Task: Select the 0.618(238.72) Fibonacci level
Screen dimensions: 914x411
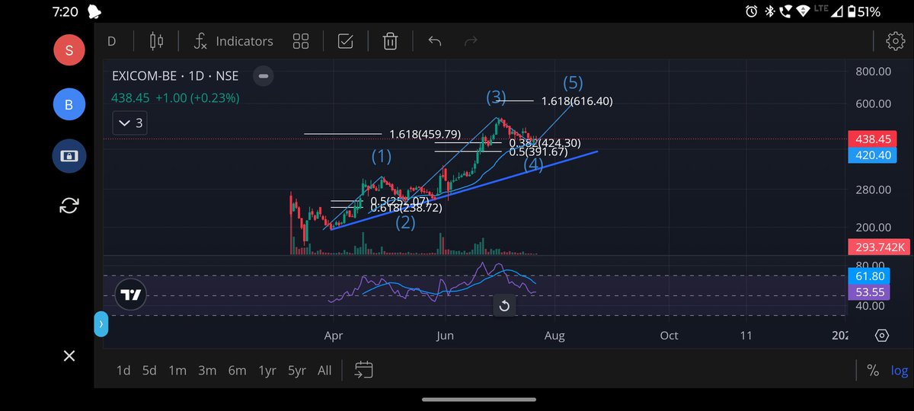Action: [x=406, y=208]
